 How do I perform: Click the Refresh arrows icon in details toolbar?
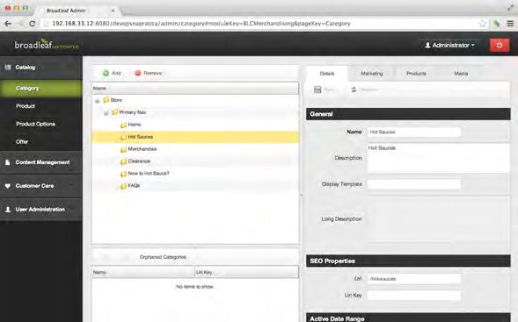point(354,89)
